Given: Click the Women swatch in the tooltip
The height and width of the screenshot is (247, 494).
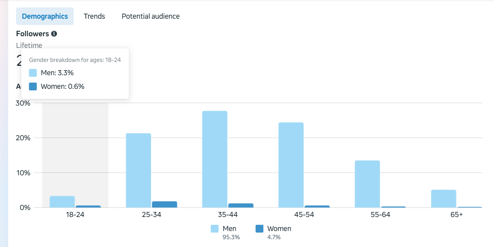Looking at the screenshot, I should pos(33,86).
